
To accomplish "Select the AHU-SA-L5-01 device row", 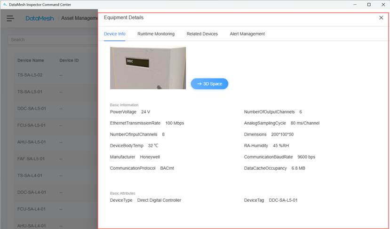I will click(32, 142).
